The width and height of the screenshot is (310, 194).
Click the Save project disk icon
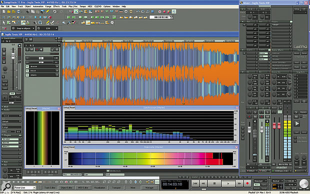tap(18, 11)
